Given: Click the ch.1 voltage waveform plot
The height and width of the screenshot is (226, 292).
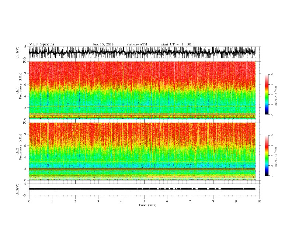Looking at the screenshot, I should 142,52.
